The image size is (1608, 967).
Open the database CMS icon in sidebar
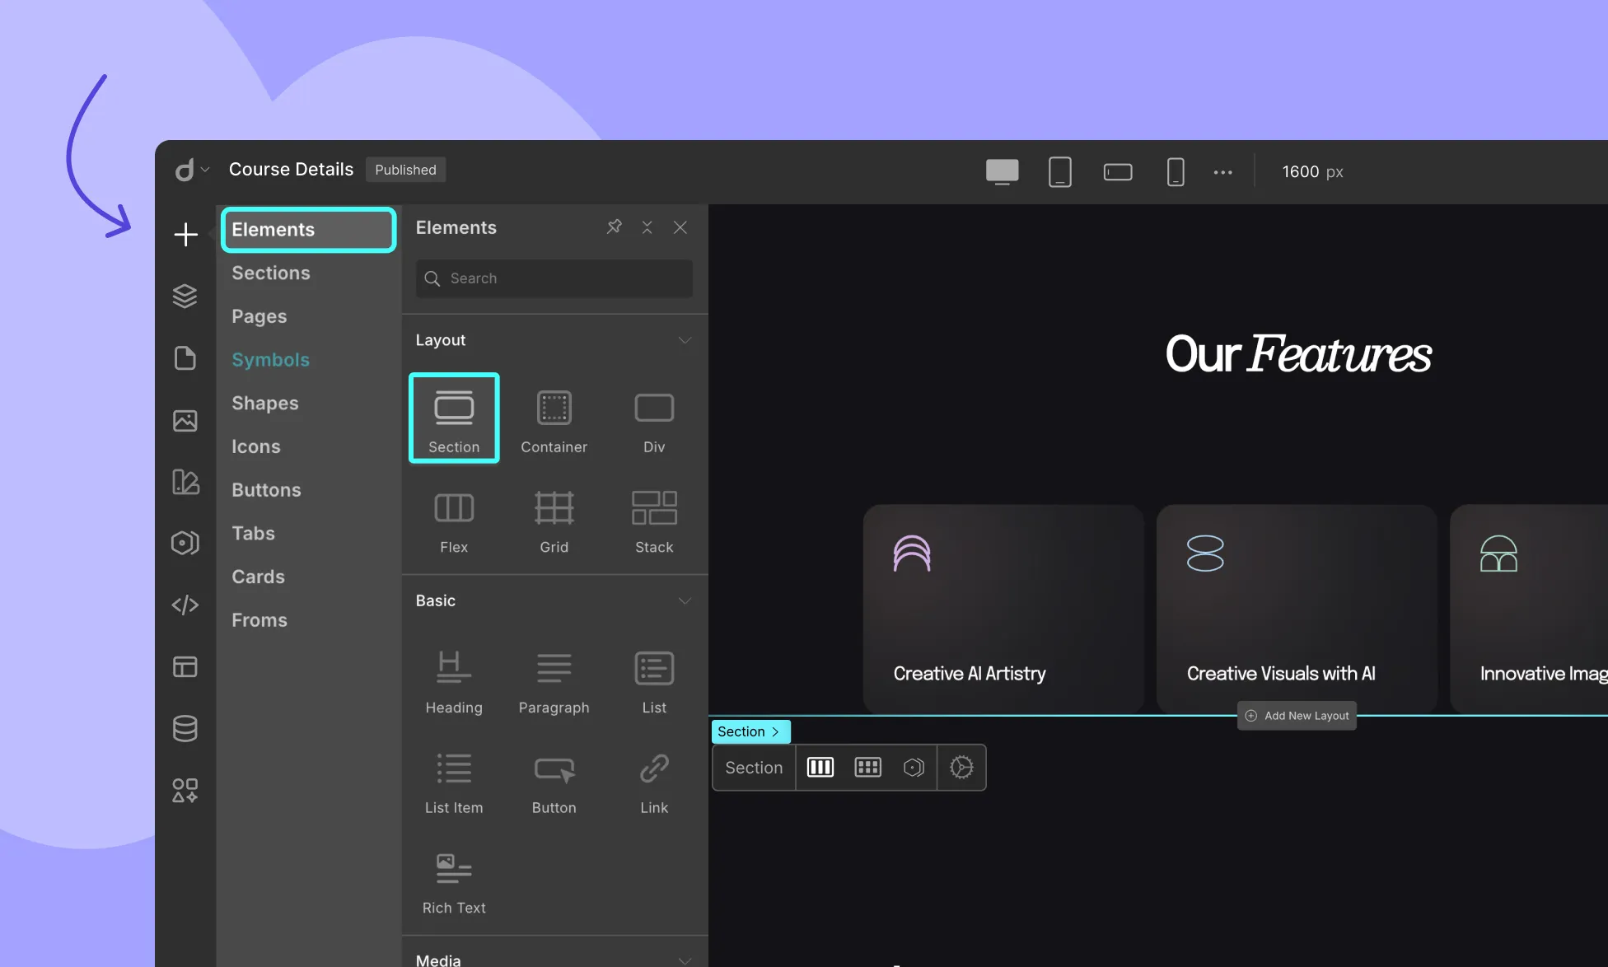tap(185, 728)
